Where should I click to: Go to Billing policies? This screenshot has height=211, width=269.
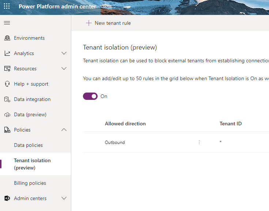30,183
